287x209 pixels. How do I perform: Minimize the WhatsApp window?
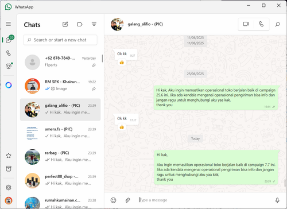[x=249, y=5]
